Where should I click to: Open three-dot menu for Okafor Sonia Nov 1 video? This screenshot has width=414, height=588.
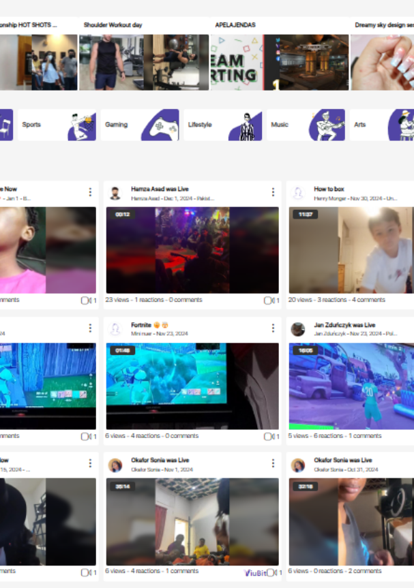coord(273,463)
